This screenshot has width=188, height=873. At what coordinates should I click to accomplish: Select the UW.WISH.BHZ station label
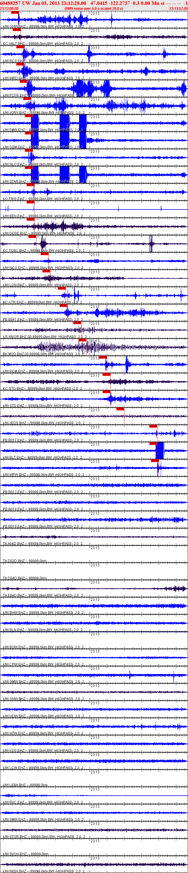point(44,871)
